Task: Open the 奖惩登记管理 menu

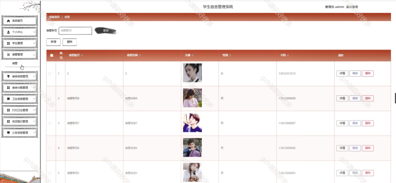Action: click(20, 121)
